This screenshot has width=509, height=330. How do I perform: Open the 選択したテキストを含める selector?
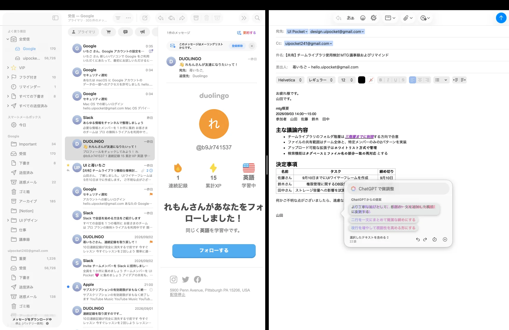coord(369,238)
